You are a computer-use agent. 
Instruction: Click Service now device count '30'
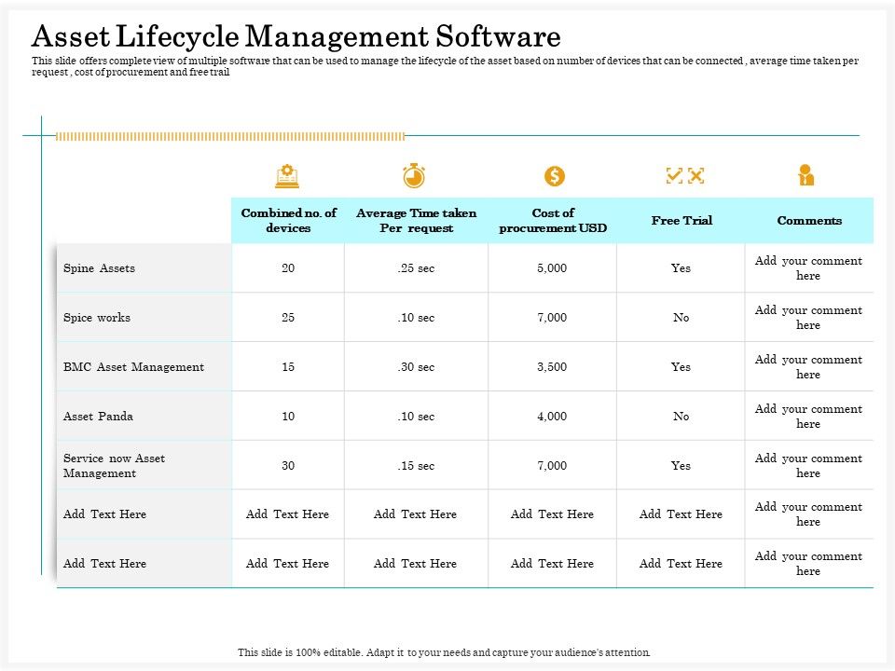click(288, 466)
